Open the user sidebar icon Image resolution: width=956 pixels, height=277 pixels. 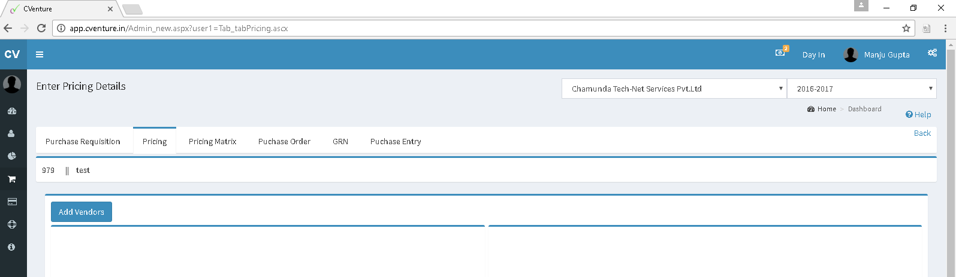[x=11, y=133]
